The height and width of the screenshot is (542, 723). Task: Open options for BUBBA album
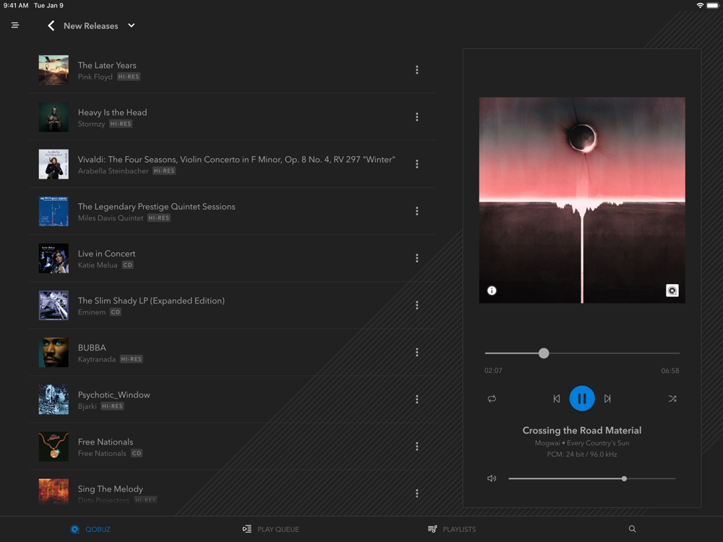coord(417,352)
